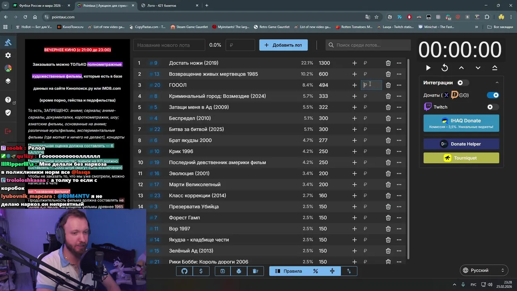Screen dimensions: 517x291
Task: Open more options for Форест Гамп
Action: 399,217
